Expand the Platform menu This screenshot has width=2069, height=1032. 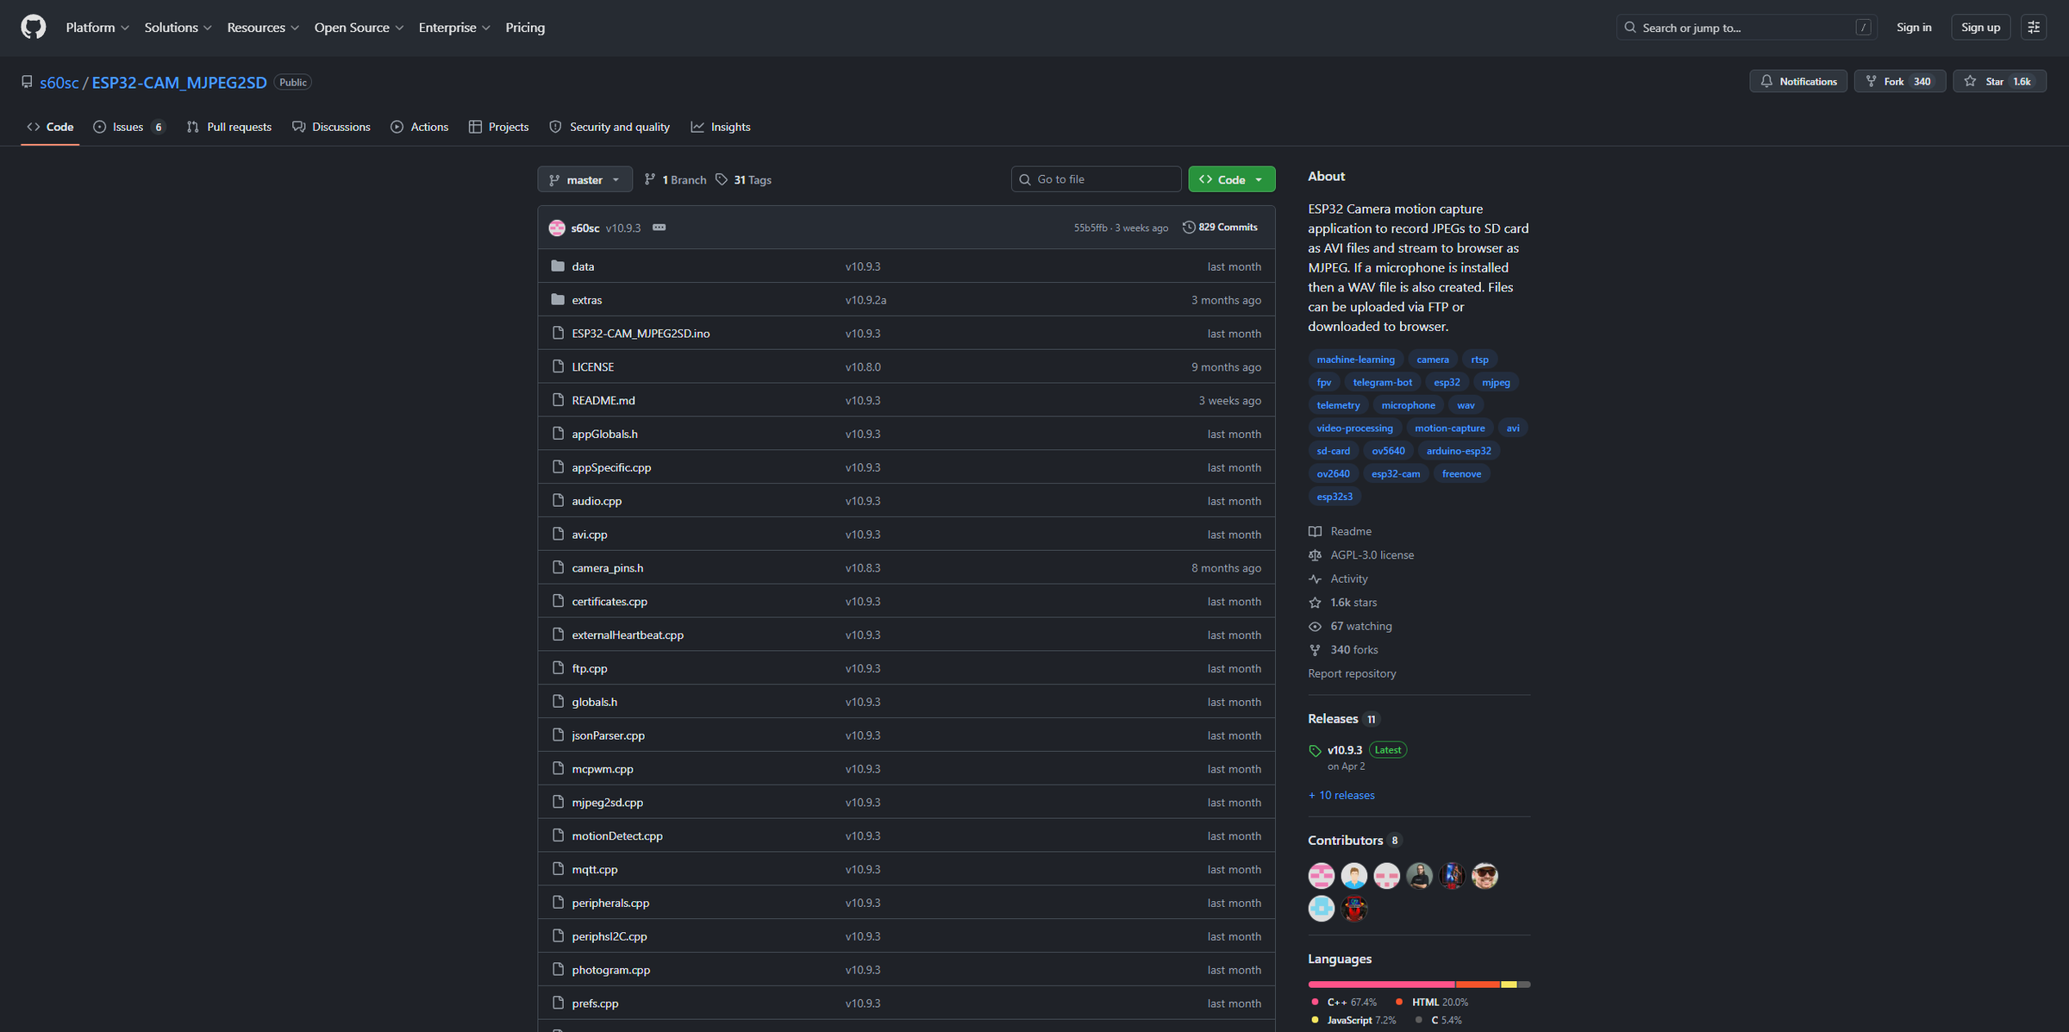point(97,28)
